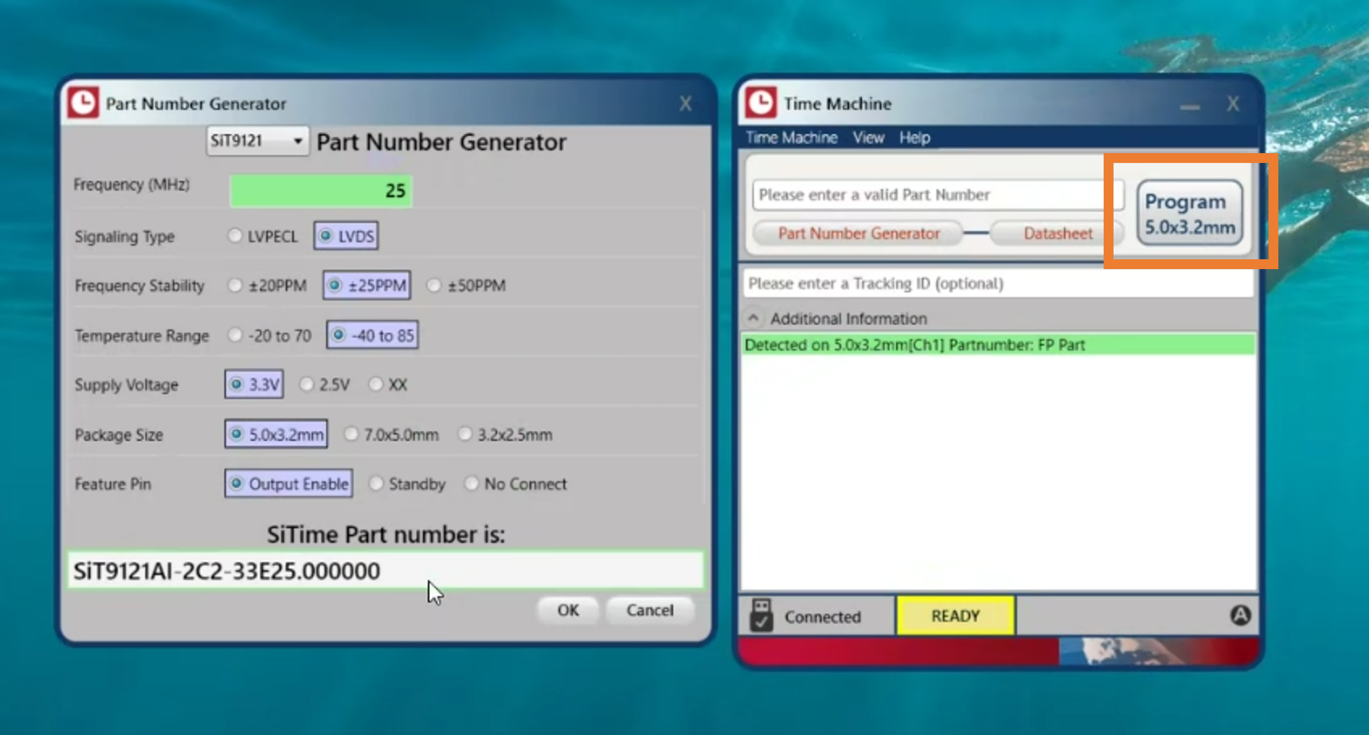Image resolution: width=1369 pixels, height=735 pixels.
Task: Click the READY status indicator
Action: point(955,615)
